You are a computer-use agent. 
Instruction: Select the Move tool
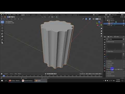(x=2, y=28)
